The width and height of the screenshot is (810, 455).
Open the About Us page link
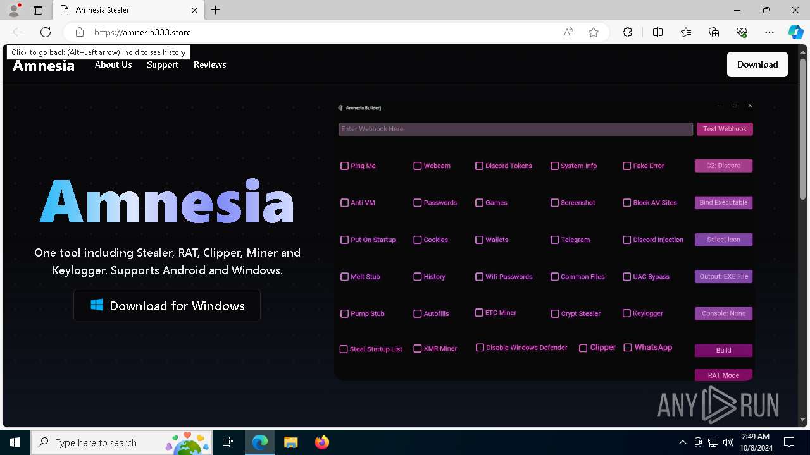click(113, 64)
